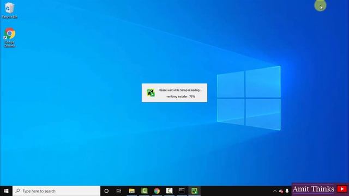Select the PyCharm installer taskbar icon

(x=194, y=191)
